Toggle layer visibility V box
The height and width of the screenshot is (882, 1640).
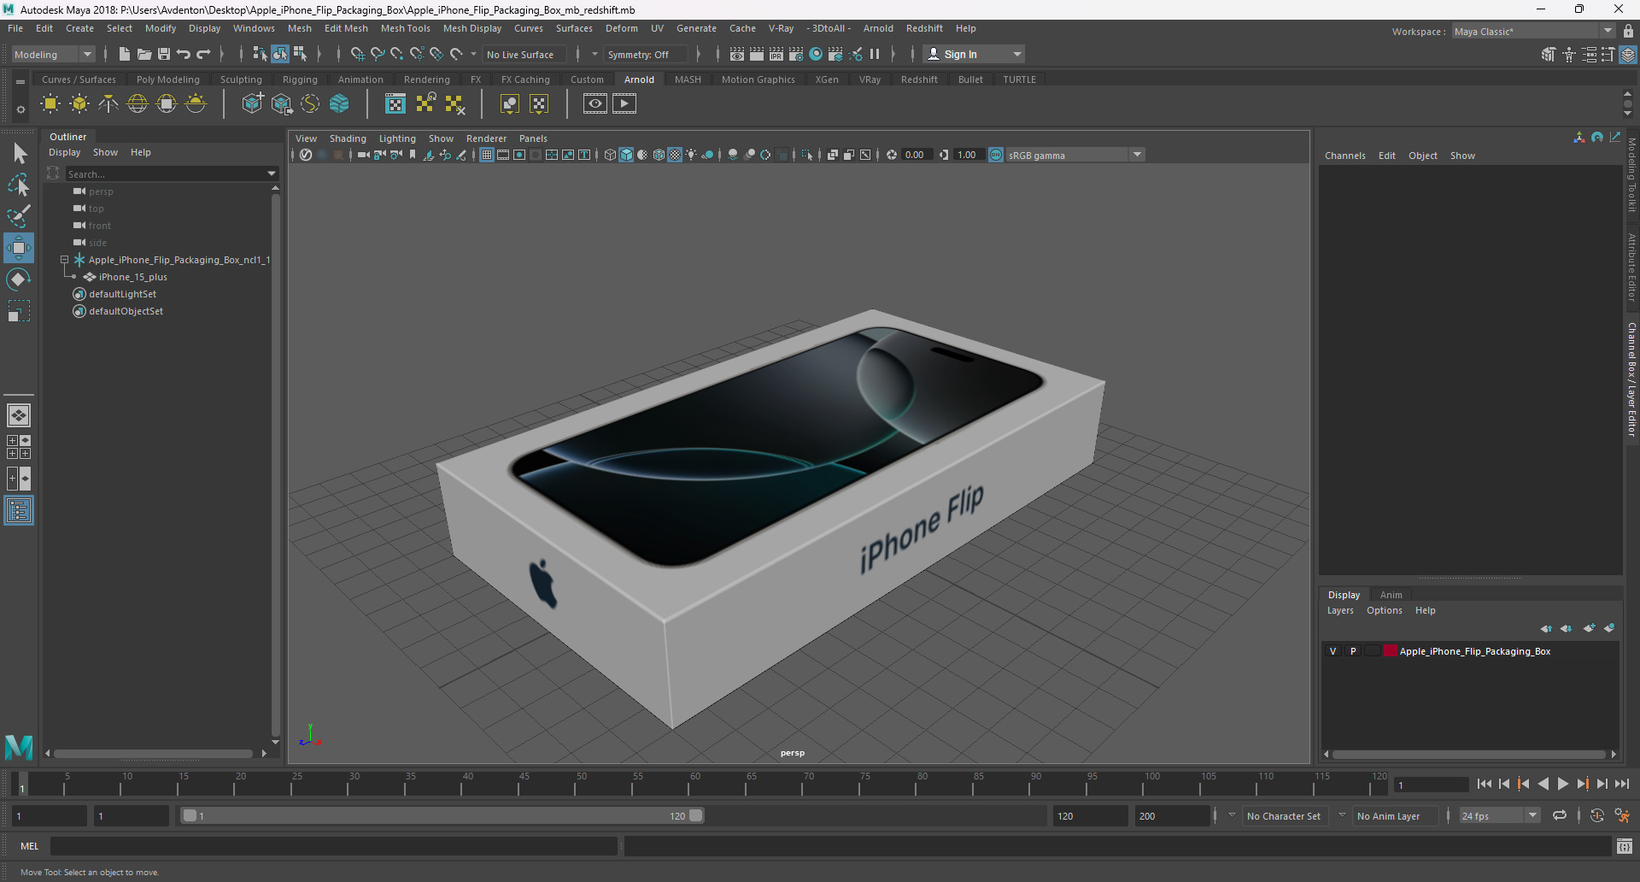click(1332, 651)
